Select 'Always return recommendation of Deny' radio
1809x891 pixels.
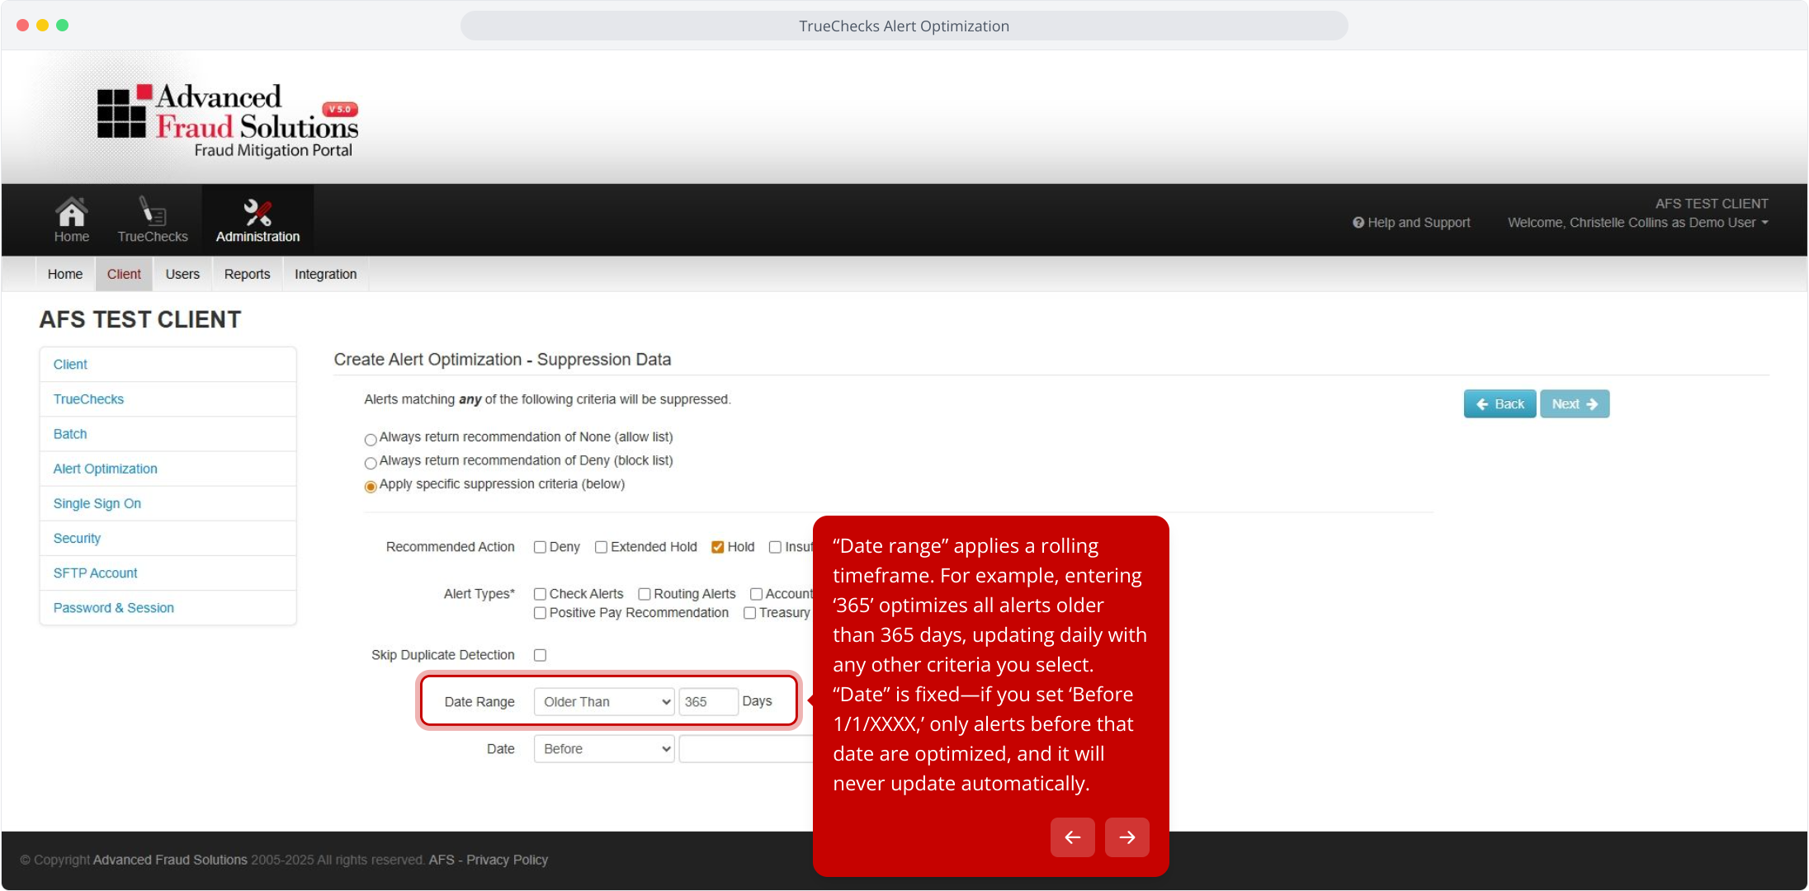[x=371, y=463]
